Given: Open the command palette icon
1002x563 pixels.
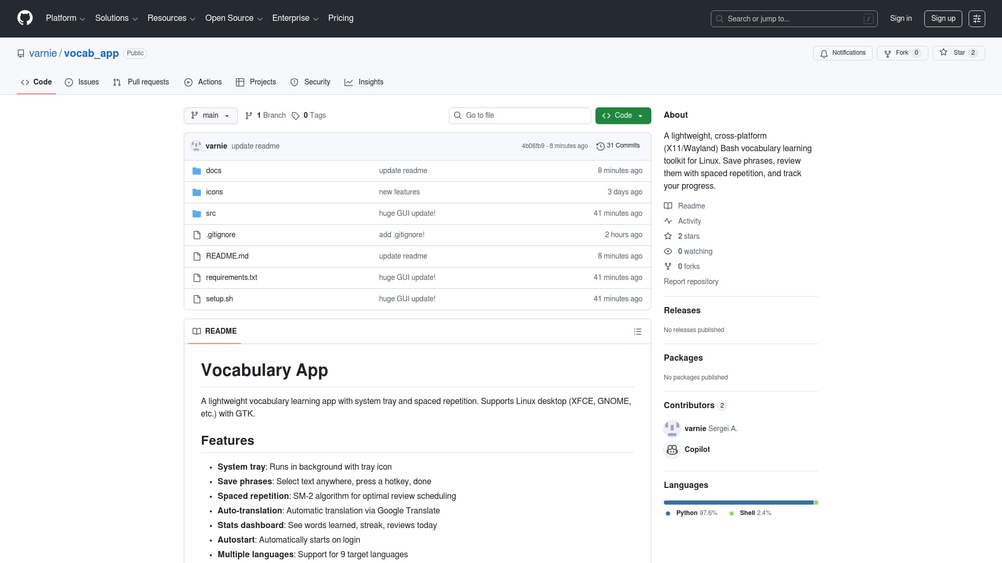Looking at the screenshot, I should (976, 18).
